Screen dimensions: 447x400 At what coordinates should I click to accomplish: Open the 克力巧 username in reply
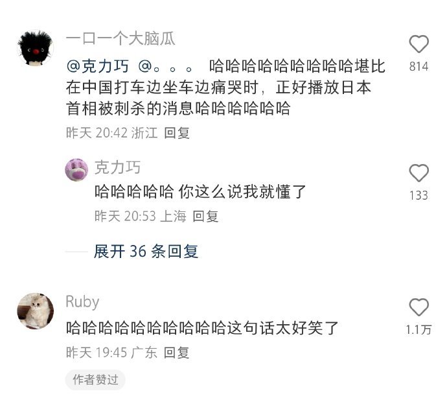pyautogui.click(x=117, y=167)
